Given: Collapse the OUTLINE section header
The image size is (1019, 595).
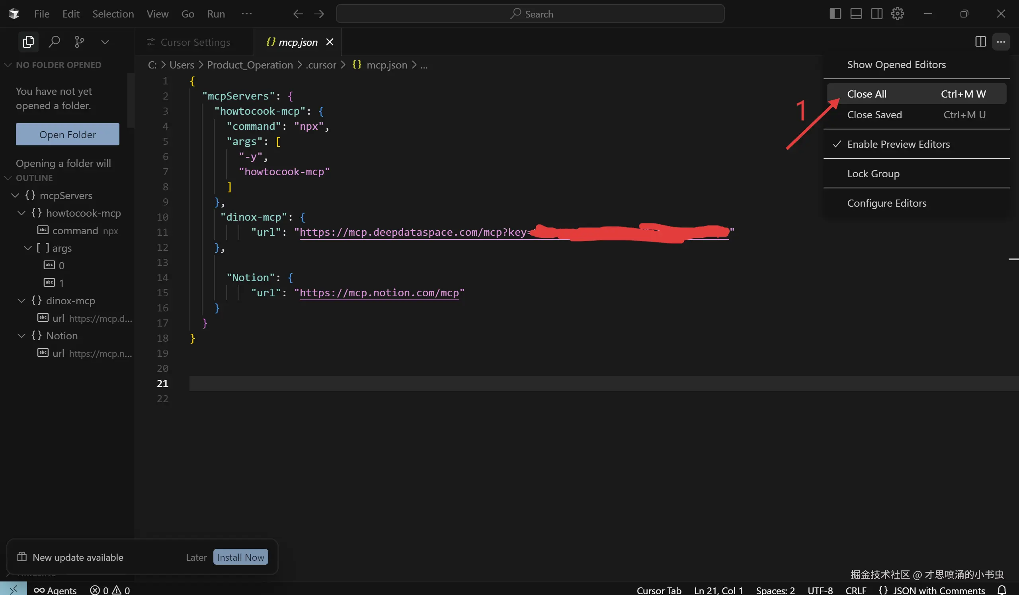Looking at the screenshot, I should [34, 178].
